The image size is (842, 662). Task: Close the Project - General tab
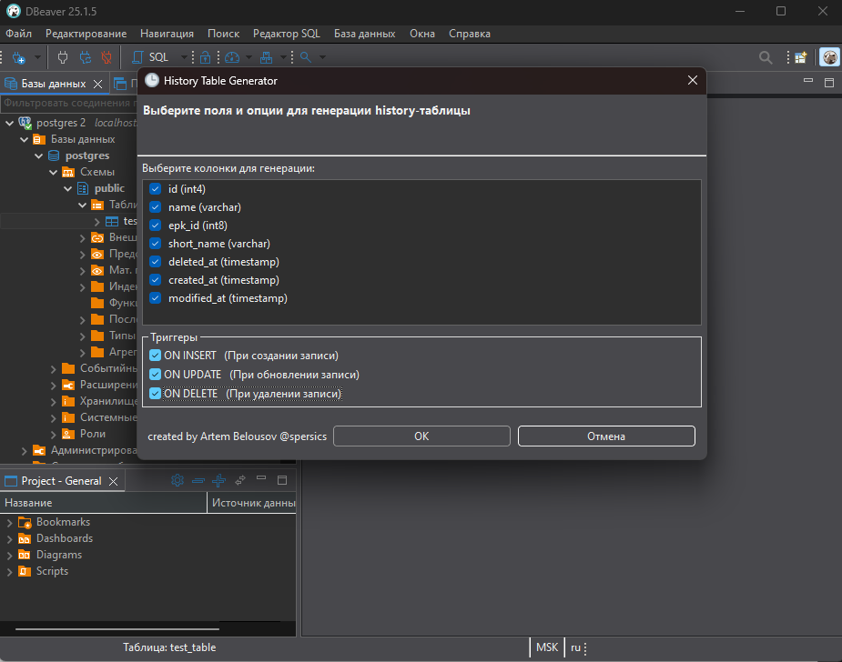(x=113, y=481)
